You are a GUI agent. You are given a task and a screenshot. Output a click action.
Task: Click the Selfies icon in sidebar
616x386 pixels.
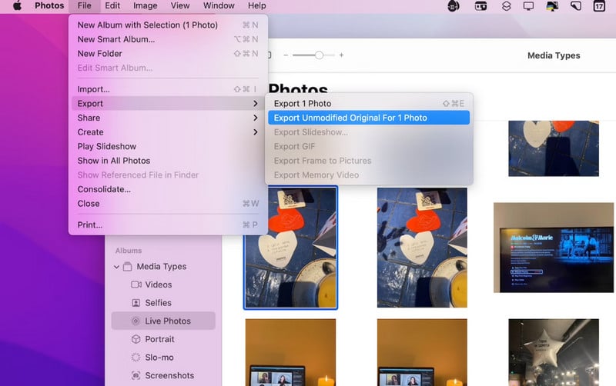[x=136, y=303]
